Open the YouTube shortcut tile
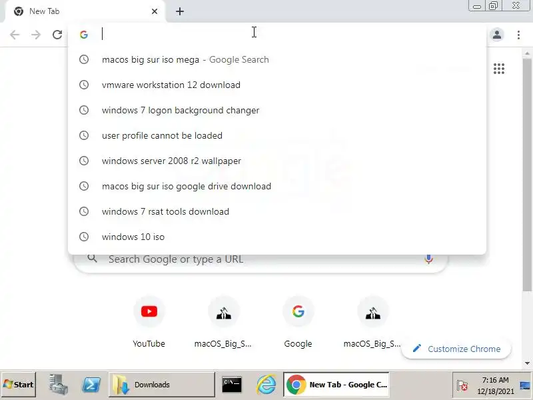 [x=149, y=322]
